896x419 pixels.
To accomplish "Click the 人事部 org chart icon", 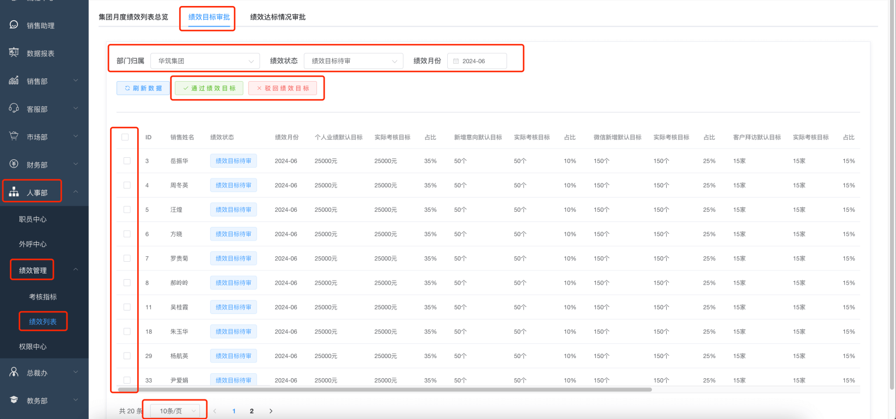I will click(x=14, y=192).
